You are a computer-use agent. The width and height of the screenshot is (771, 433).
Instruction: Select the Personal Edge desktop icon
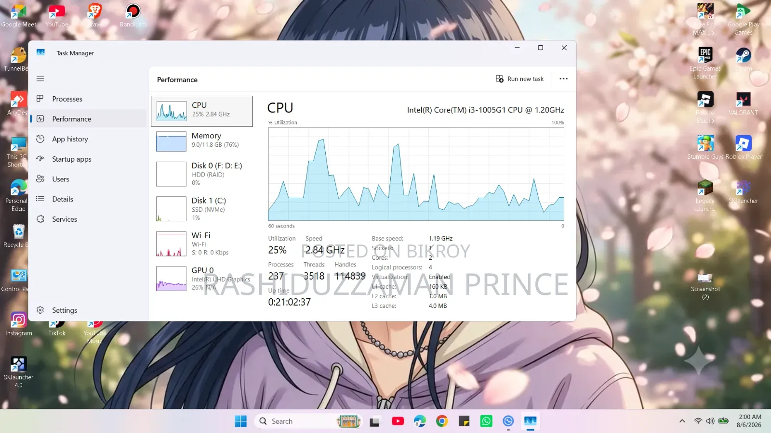[18, 196]
